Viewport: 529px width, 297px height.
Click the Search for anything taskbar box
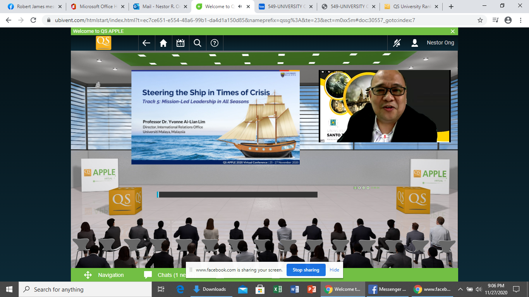tap(85, 289)
